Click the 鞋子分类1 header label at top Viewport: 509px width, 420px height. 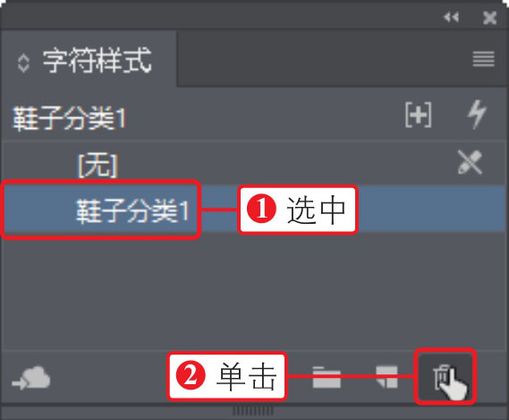[x=69, y=118]
